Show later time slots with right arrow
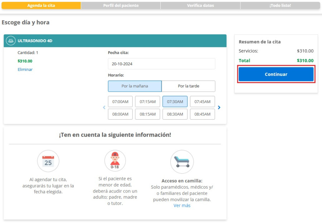322x223 pixels. [x=219, y=107]
